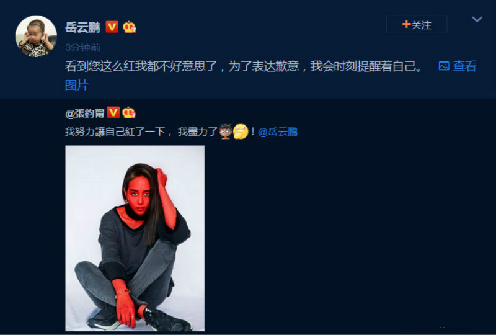Open the chevron dropdown menu of the post
The width and height of the screenshot is (496, 335).
pos(477,19)
